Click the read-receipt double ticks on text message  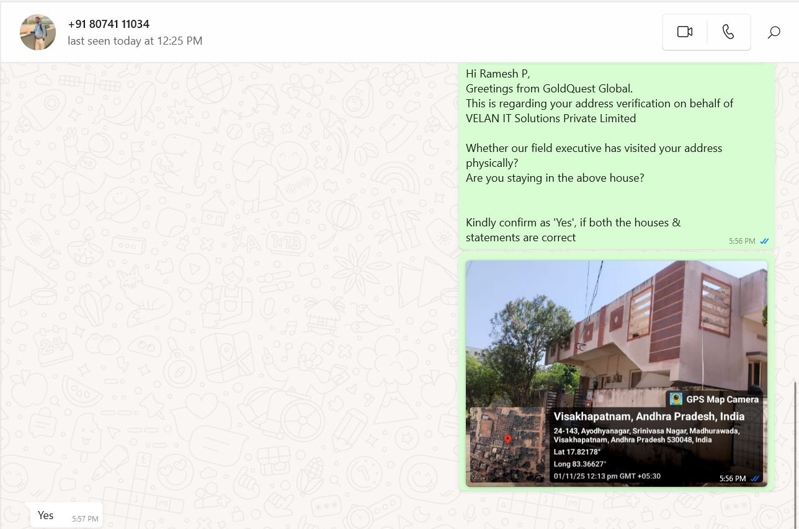764,241
